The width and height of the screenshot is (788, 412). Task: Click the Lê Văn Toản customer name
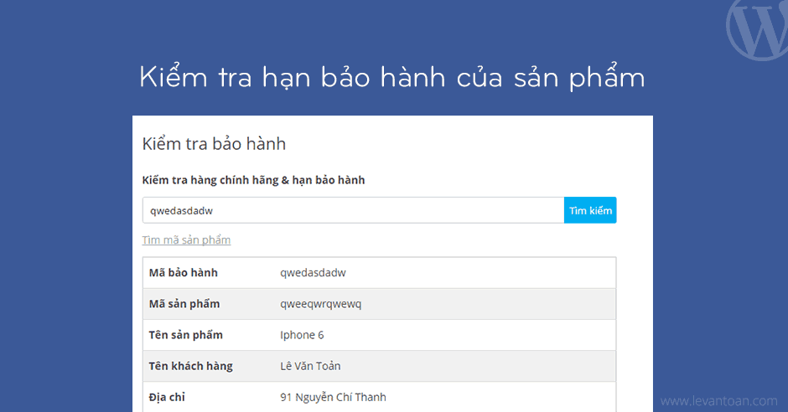[310, 366]
